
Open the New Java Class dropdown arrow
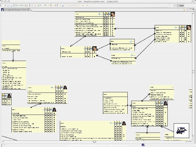point(41,5)
